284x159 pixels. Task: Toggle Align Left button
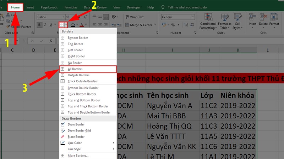pyautogui.click(x=94, y=25)
